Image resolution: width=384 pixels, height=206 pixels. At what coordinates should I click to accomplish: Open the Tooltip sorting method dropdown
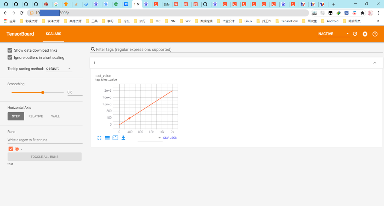click(x=59, y=68)
